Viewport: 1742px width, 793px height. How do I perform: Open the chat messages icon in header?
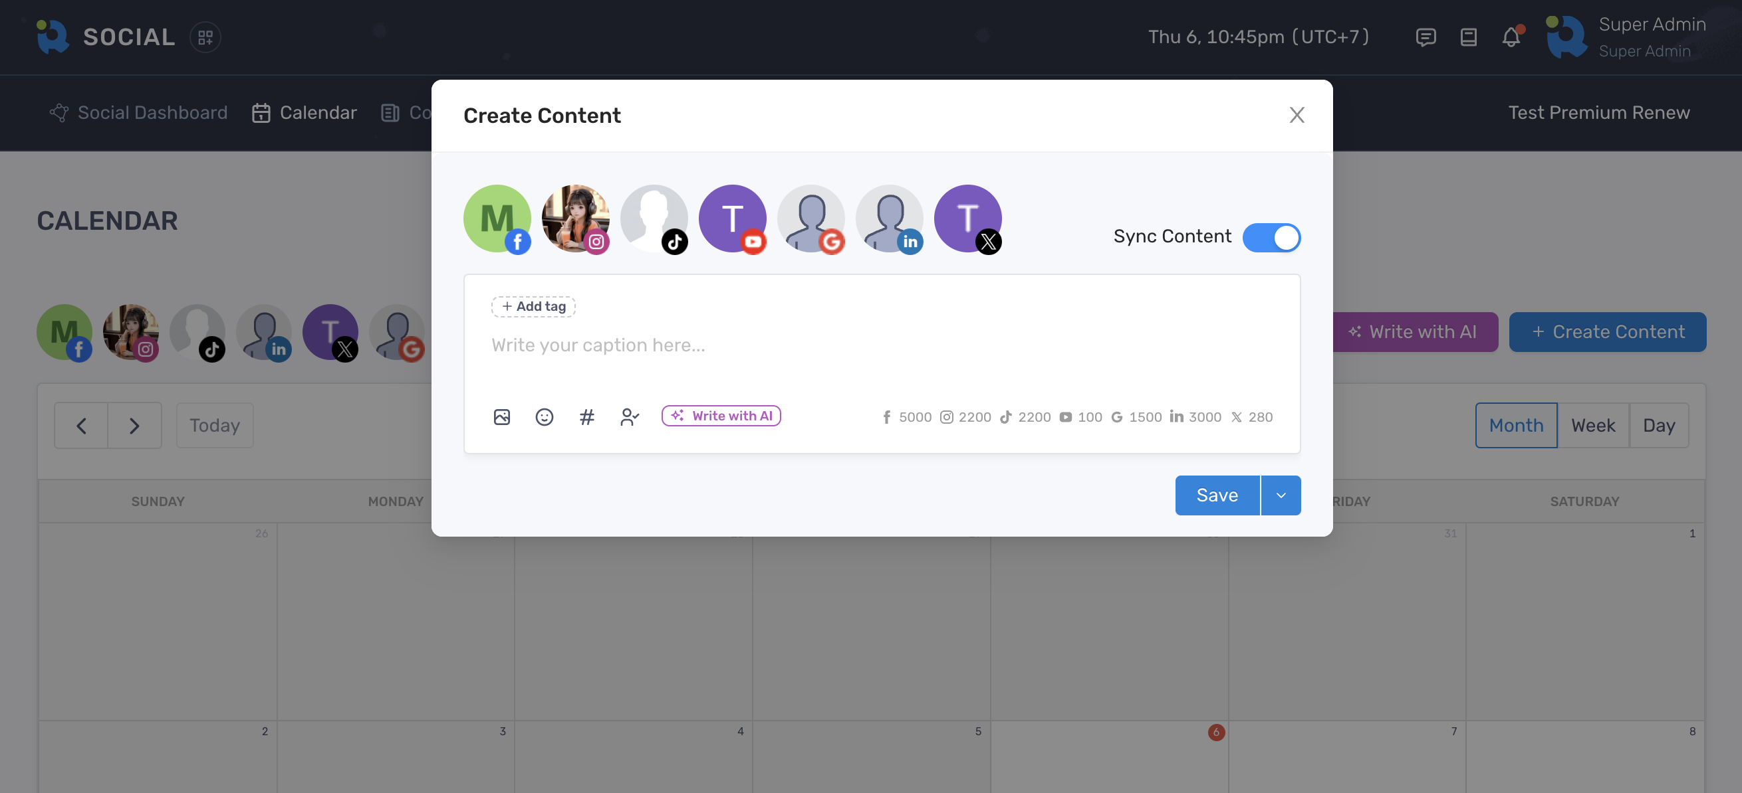pyautogui.click(x=1426, y=37)
